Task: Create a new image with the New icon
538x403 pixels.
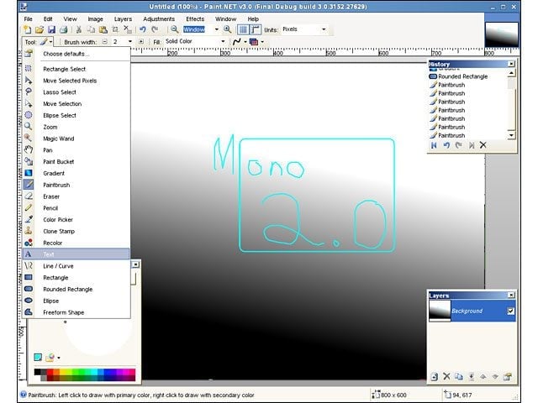Action: 27,29
